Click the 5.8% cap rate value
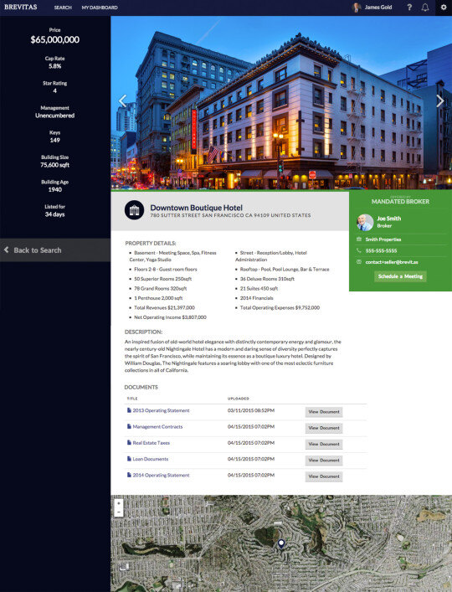The image size is (452, 592). pos(54,66)
